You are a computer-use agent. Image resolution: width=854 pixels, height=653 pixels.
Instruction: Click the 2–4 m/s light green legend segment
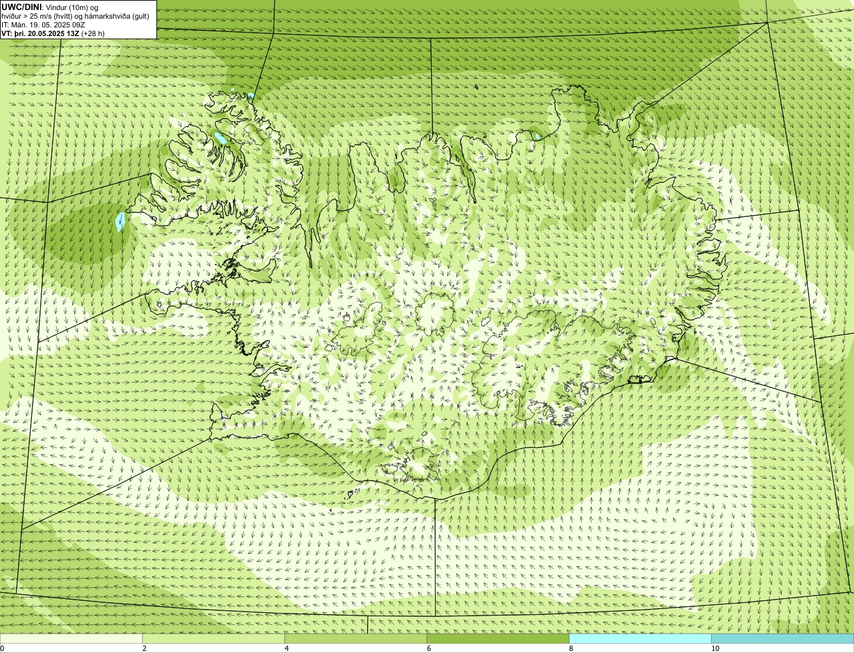tap(213, 639)
